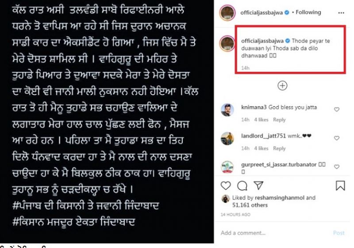Save post with bookmark icon
This screenshot has height=248, width=354.
340,186
